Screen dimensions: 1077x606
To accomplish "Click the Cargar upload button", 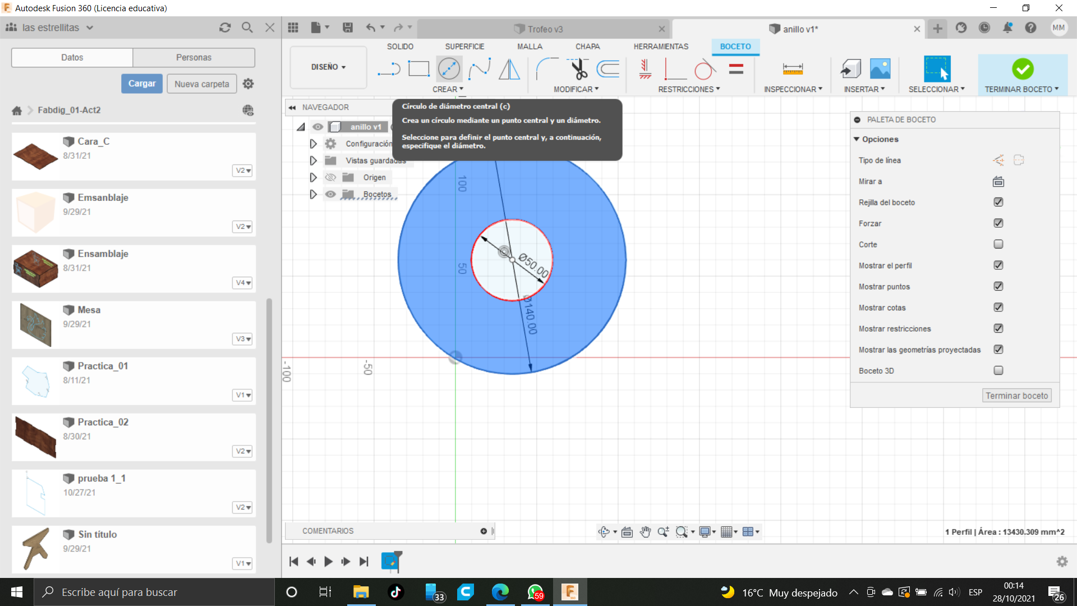I will coord(142,84).
